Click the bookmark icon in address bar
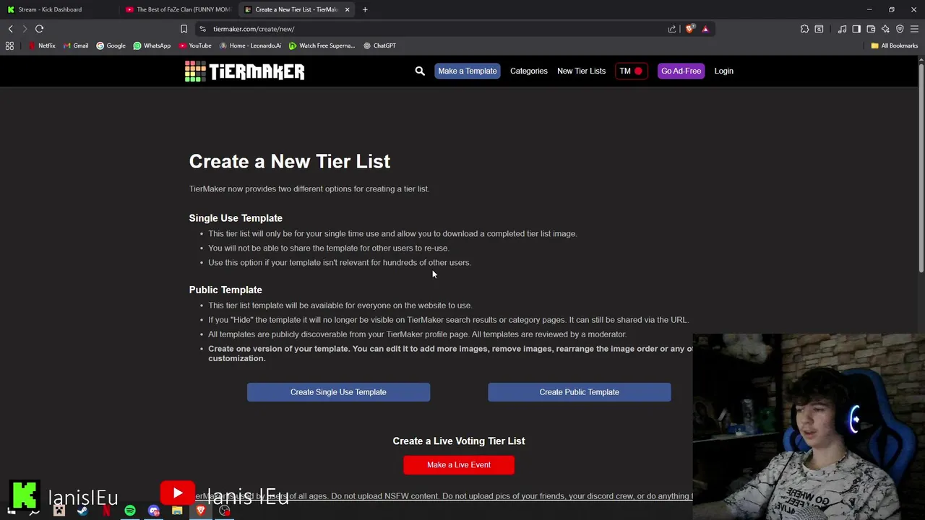 (x=184, y=29)
